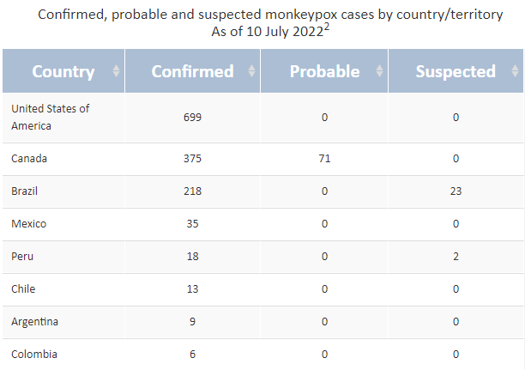Image resolution: width=525 pixels, height=370 pixels.
Task: Click Canada's probable value 71
Action: pyautogui.click(x=324, y=159)
